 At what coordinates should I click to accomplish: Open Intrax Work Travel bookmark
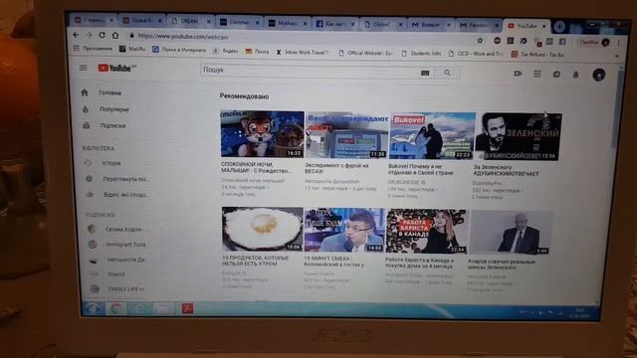click(303, 53)
